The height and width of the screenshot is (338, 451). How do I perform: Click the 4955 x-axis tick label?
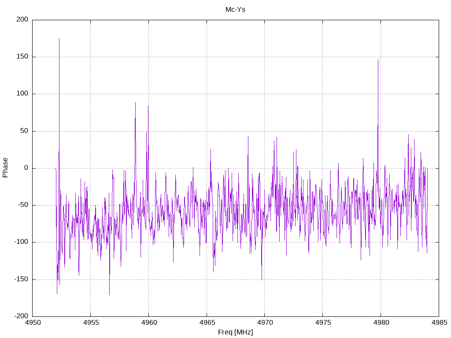pyautogui.click(x=91, y=323)
